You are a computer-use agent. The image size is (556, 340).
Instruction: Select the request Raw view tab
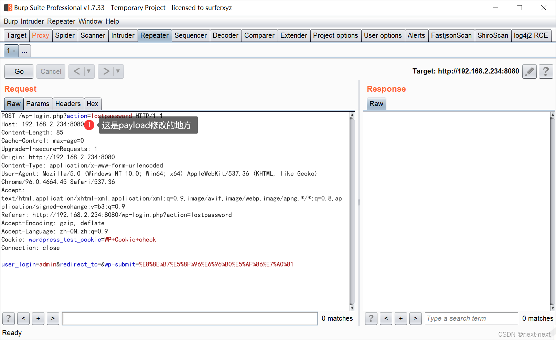click(14, 104)
